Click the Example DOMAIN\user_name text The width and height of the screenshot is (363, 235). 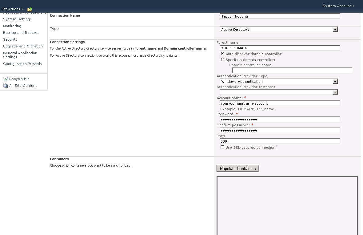tap(247, 109)
